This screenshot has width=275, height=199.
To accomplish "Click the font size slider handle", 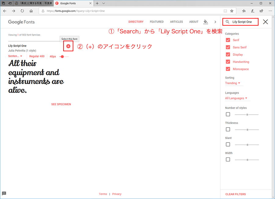I will 62,56.
